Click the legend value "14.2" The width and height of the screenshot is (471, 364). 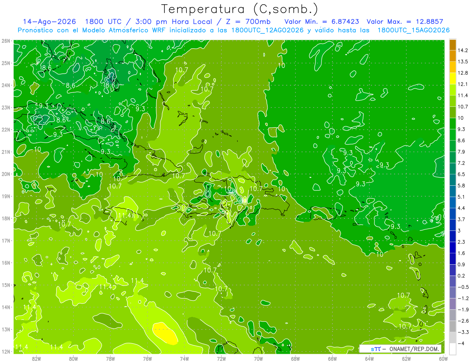tap(463, 50)
